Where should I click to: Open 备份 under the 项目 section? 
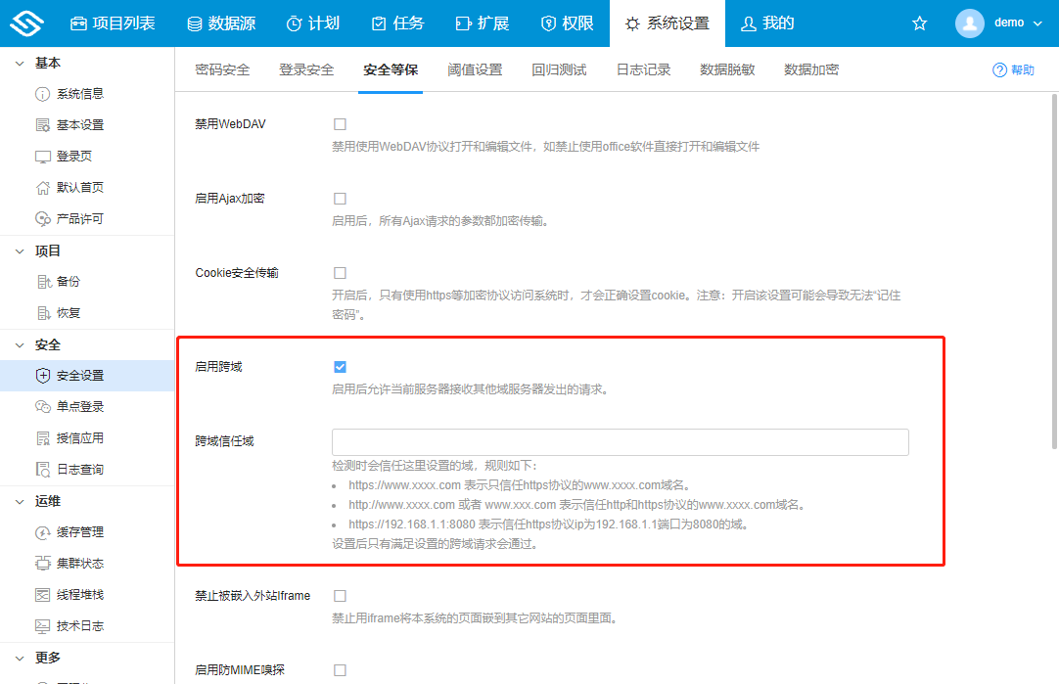point(51,281)
